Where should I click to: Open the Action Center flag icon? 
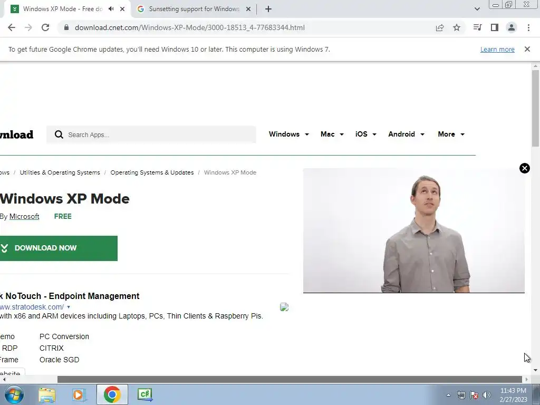474,395
